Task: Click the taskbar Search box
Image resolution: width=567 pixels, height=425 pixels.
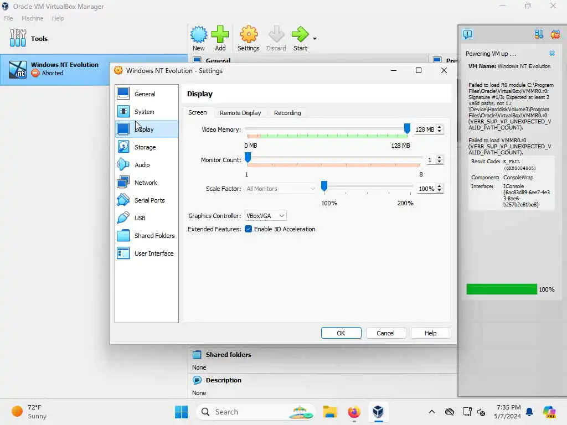Action: point(256,412)
